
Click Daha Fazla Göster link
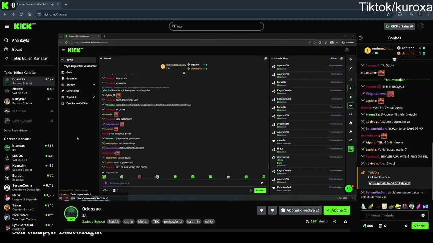coord(16,130)
